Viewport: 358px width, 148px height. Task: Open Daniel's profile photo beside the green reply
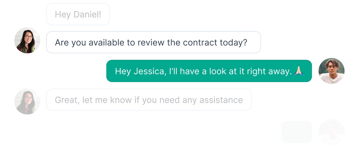click(x=331, y=71)
